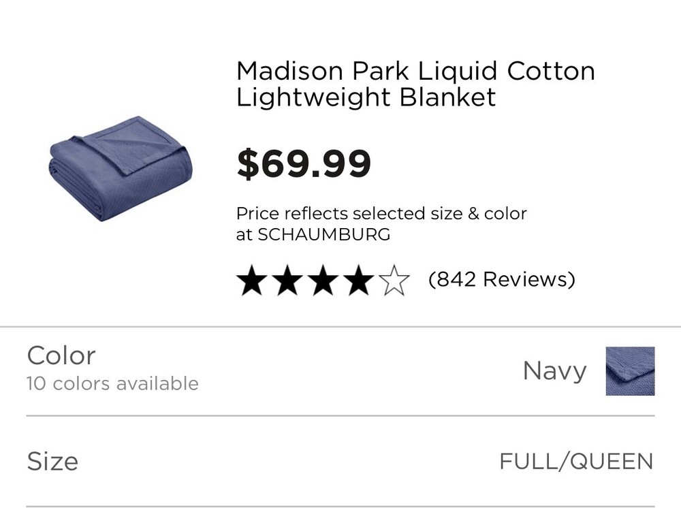Click the $69.99 price
Screen dimensions: 681x508
[304, 163]
